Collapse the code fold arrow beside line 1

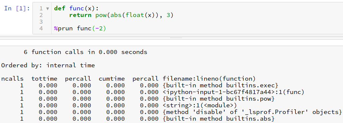click(x=48, y=9)
